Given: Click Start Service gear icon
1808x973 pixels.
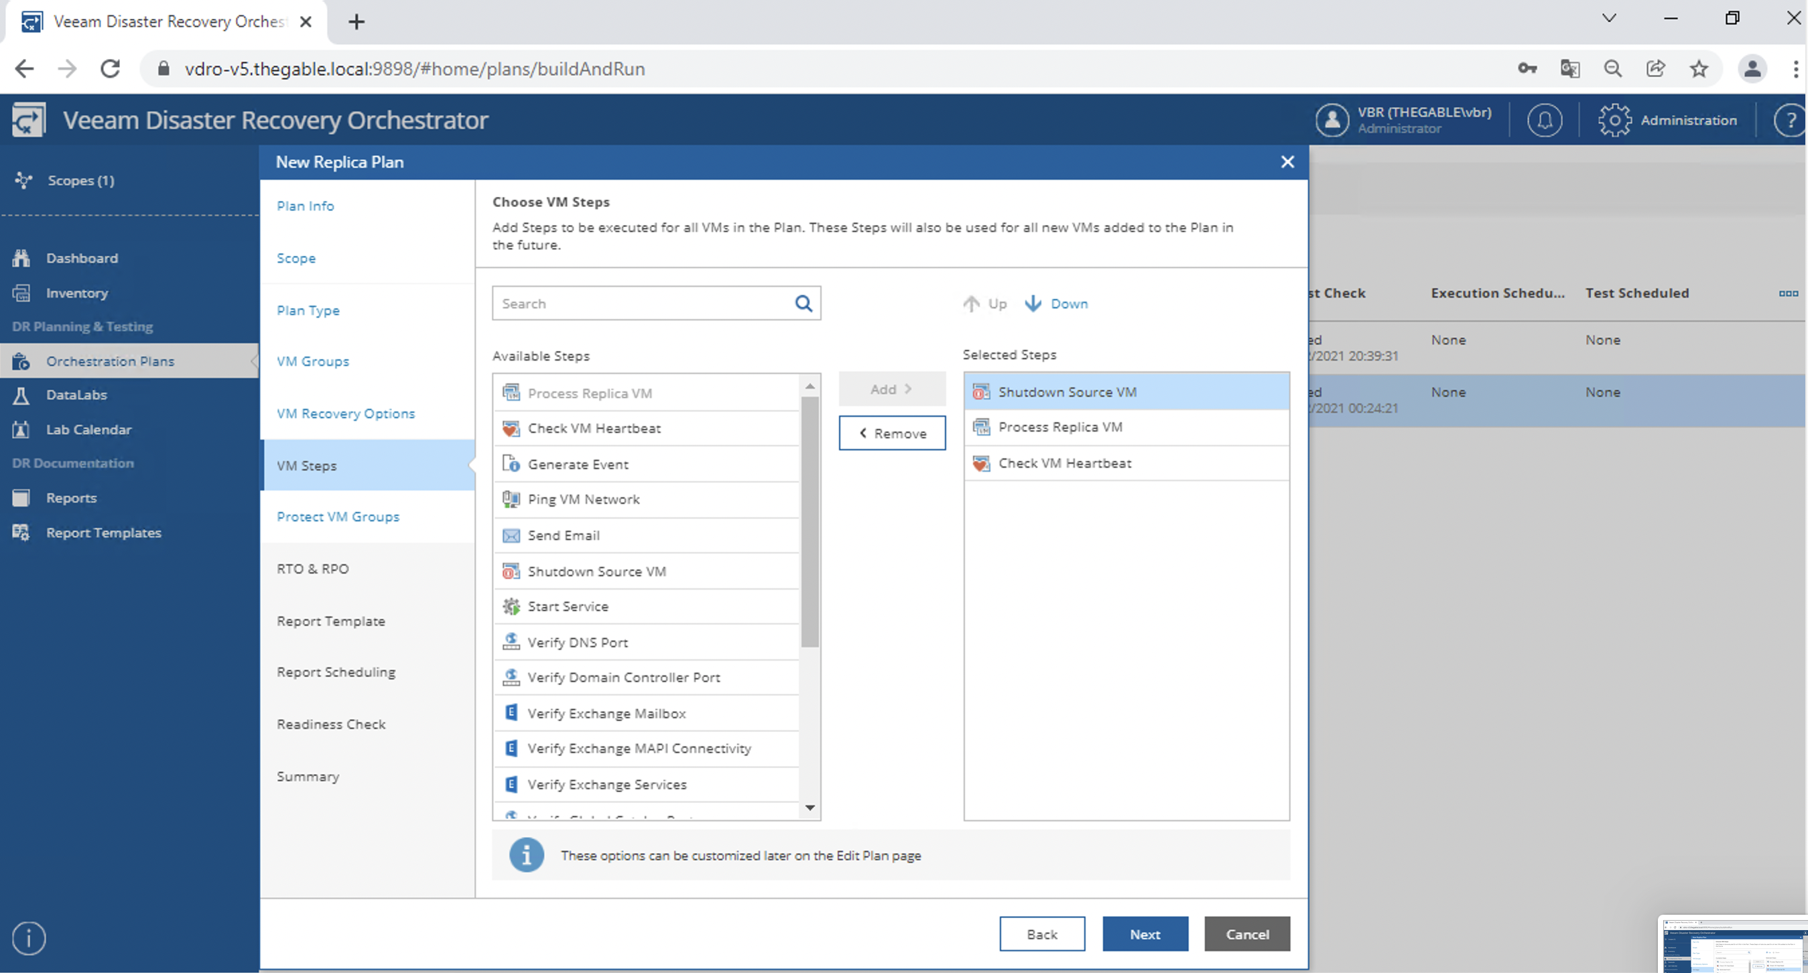Looking at the screenshot, I should pos(511,606).
